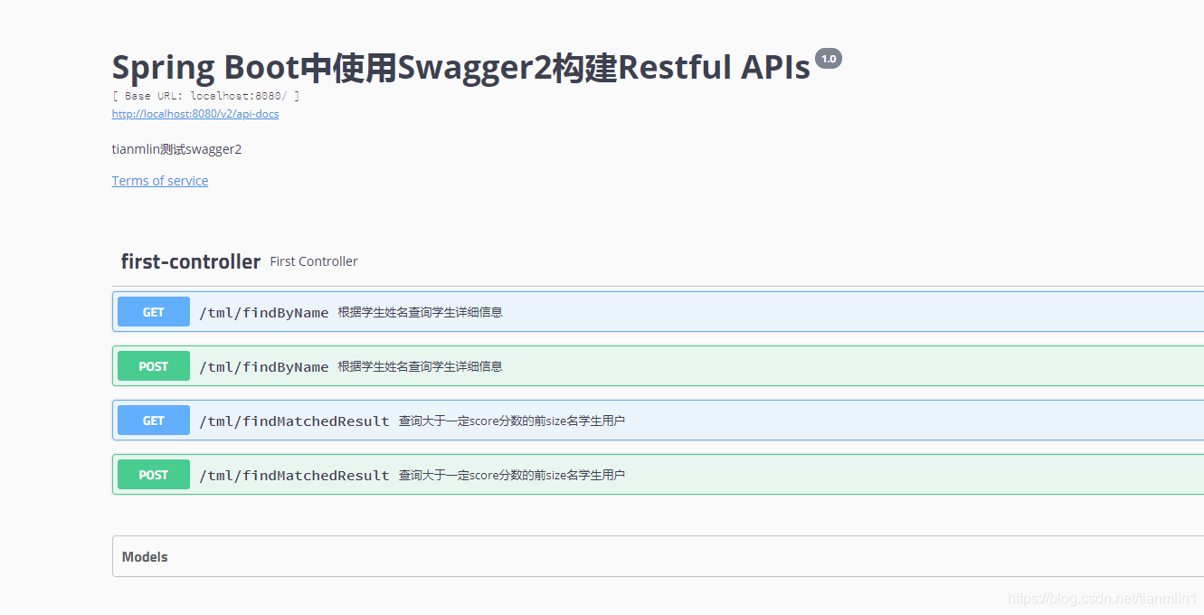This screenshot has height=615, width=1204.
Task: Expand POST /tml/findByName operation
Action: (658, 366)
